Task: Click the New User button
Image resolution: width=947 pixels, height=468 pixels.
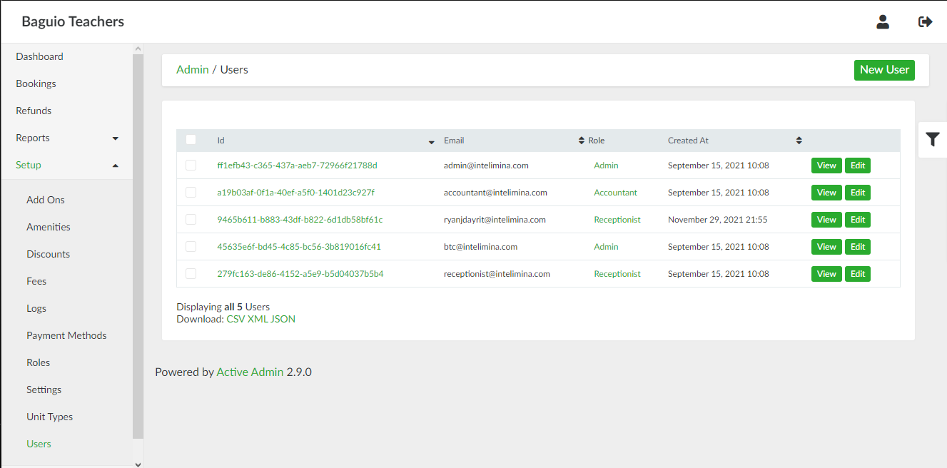Action: pyautogui.click(x=883, y=70)
